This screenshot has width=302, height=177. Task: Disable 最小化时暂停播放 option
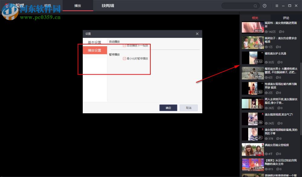point(125,59)
